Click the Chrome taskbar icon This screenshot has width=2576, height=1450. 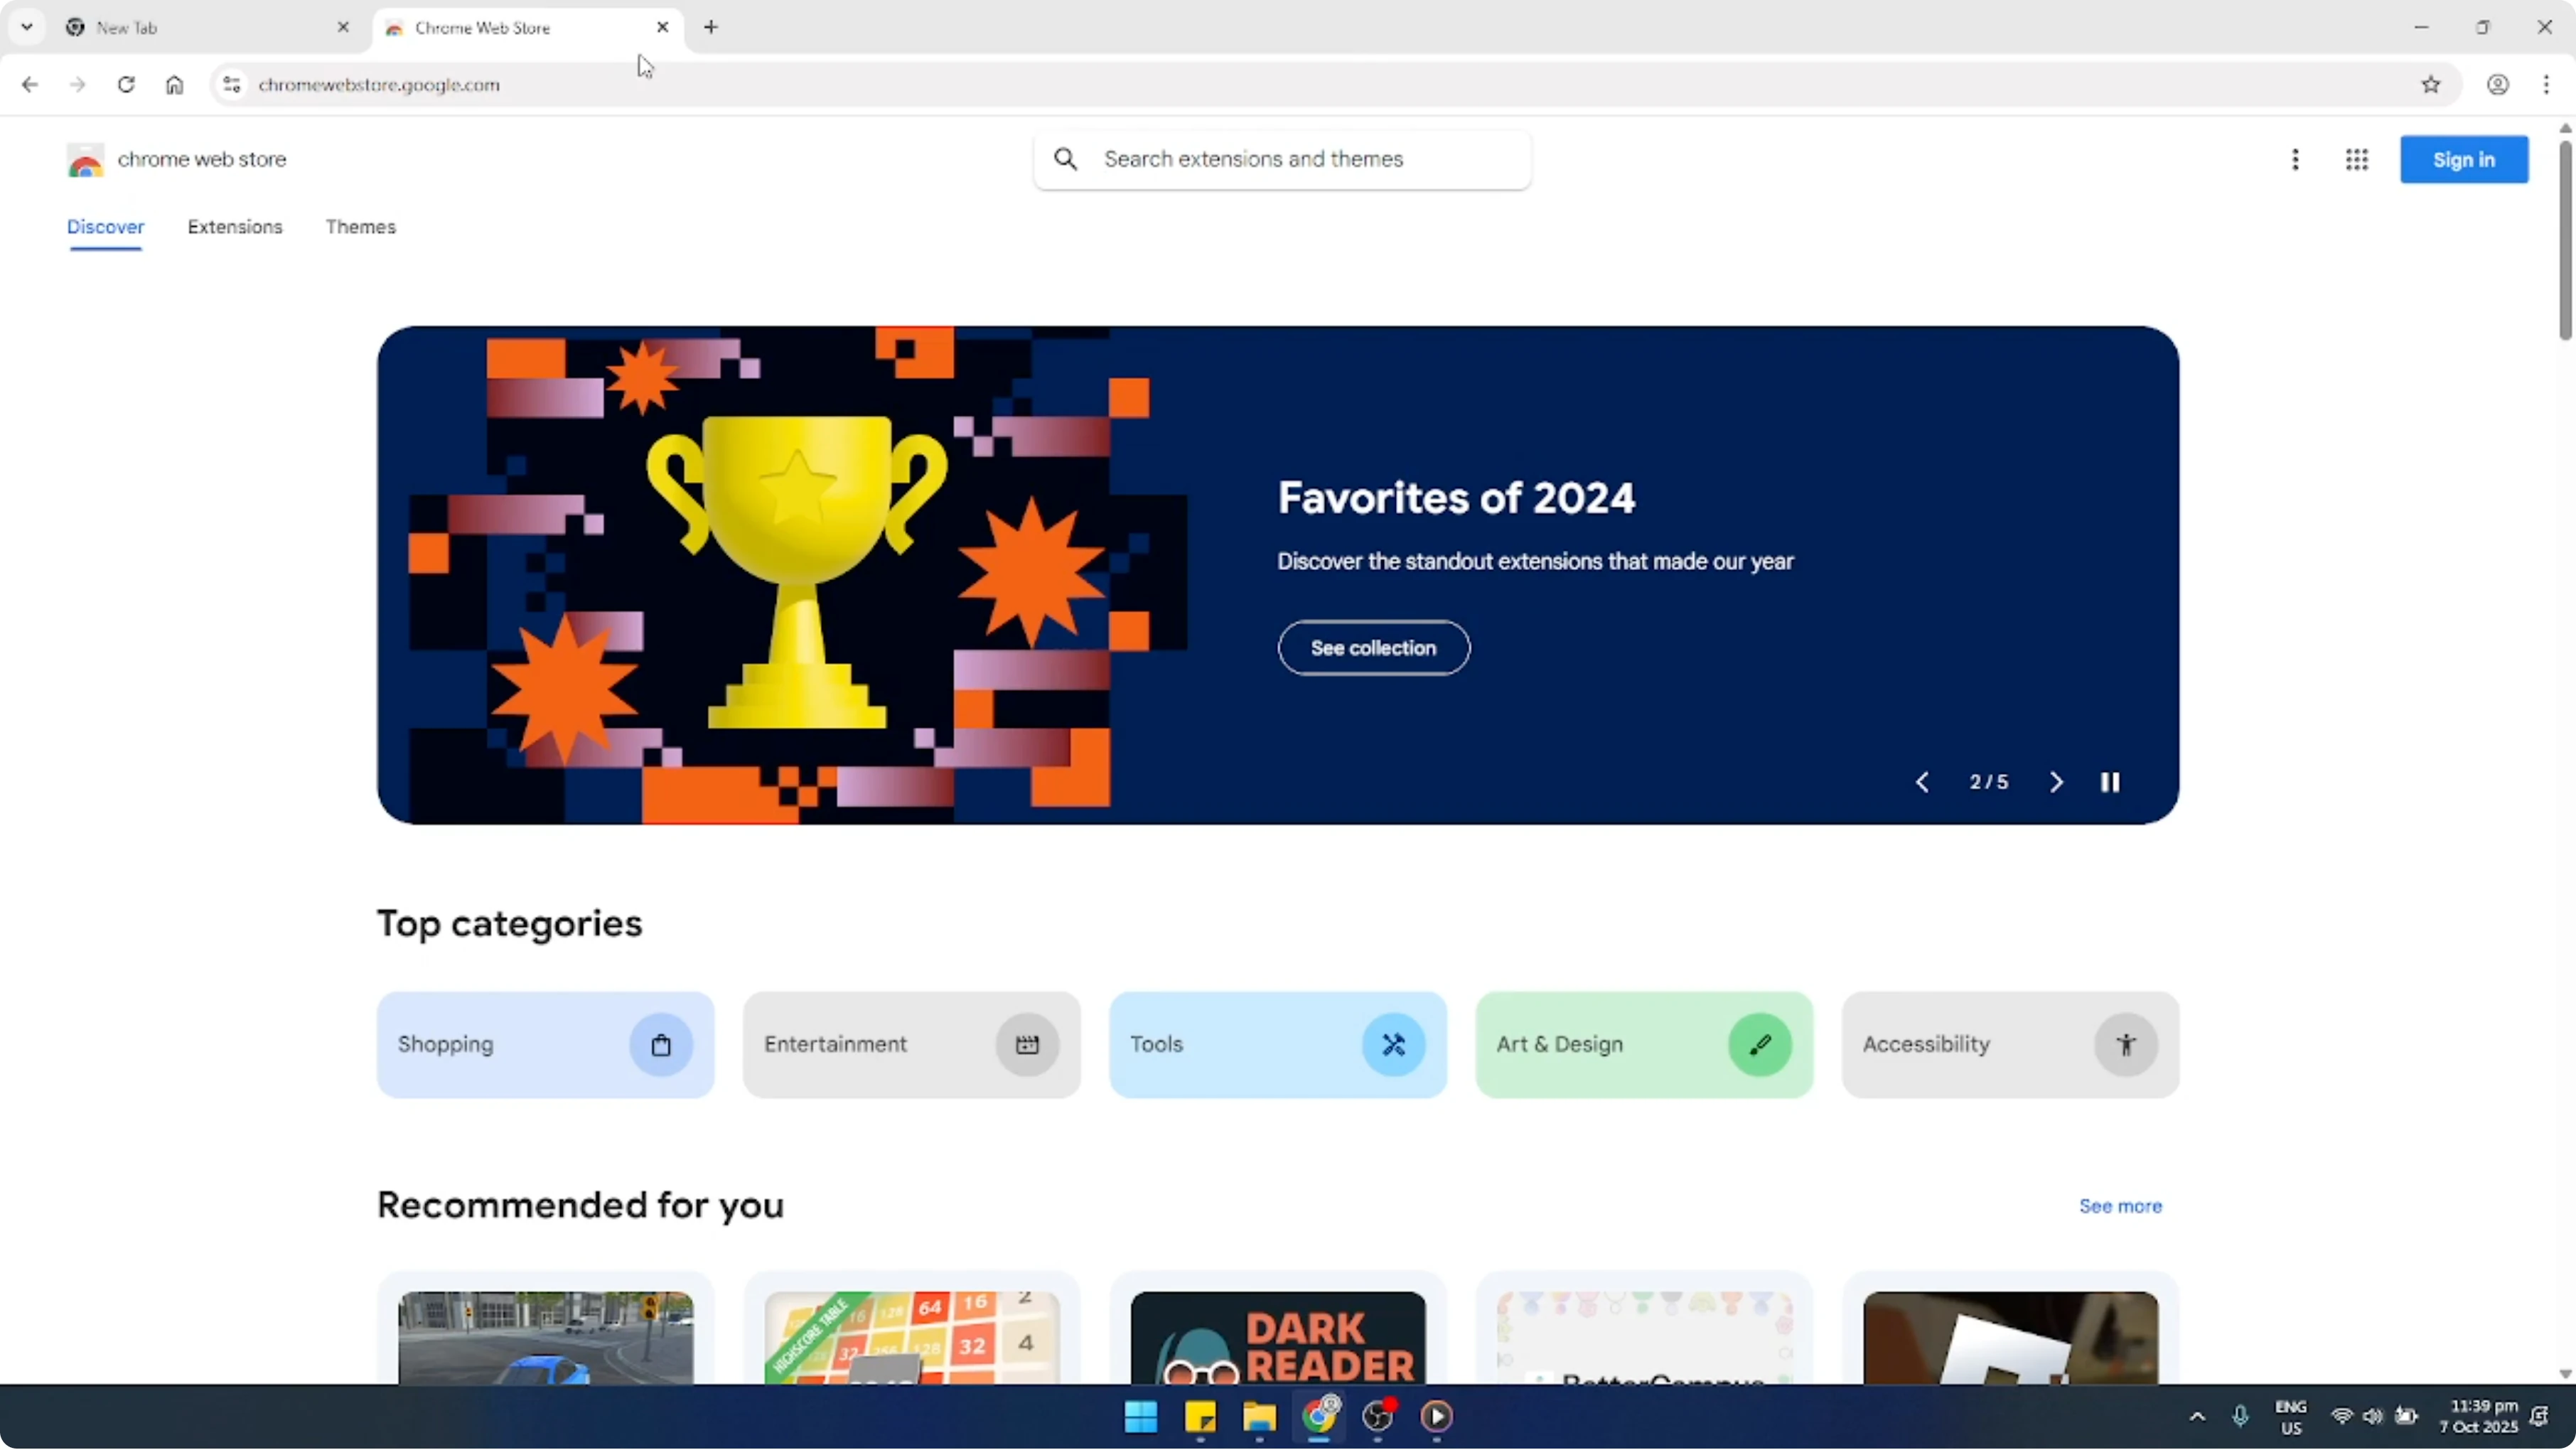1319,1417
